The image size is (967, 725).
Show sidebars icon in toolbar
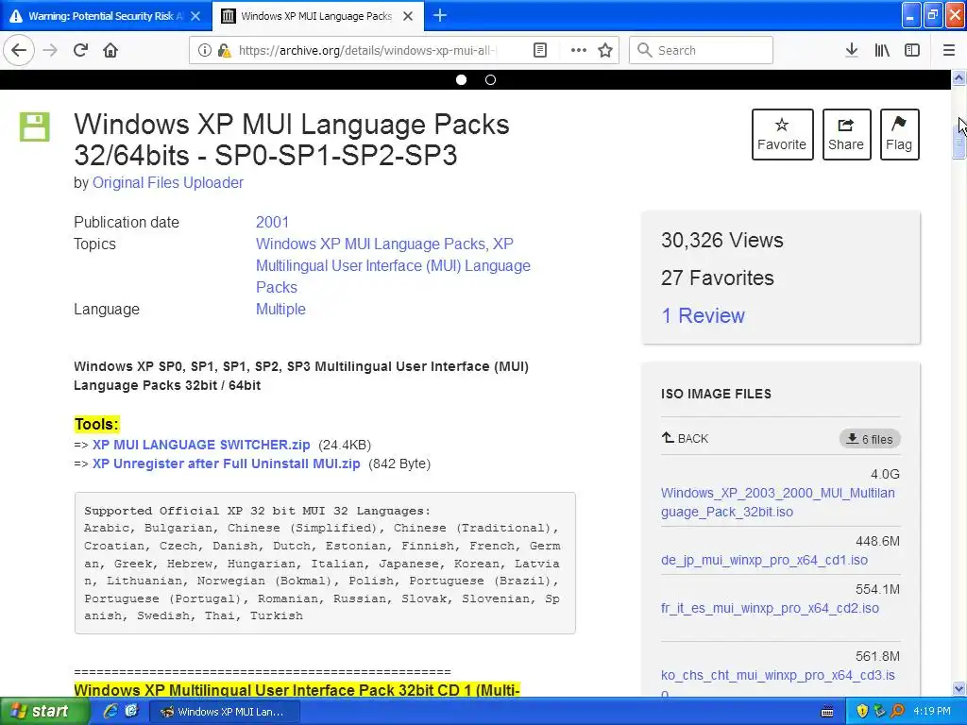[912, 50]
